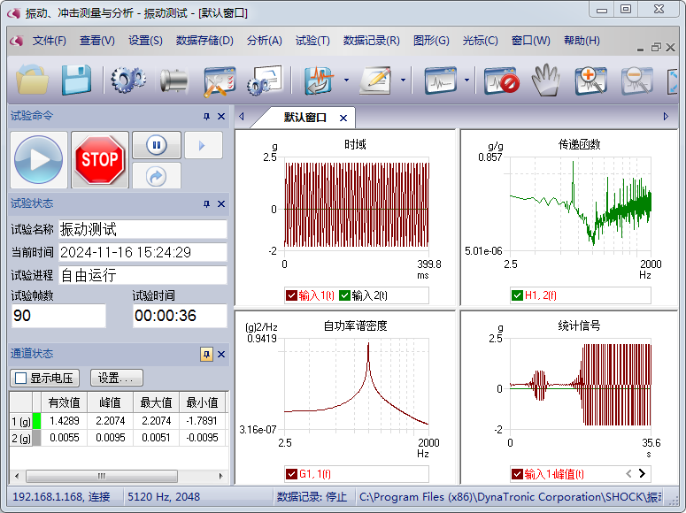Viewport: 686px width, 513px height.
Task: Save using the floppy disk icon
Action: tap(76, 80)
